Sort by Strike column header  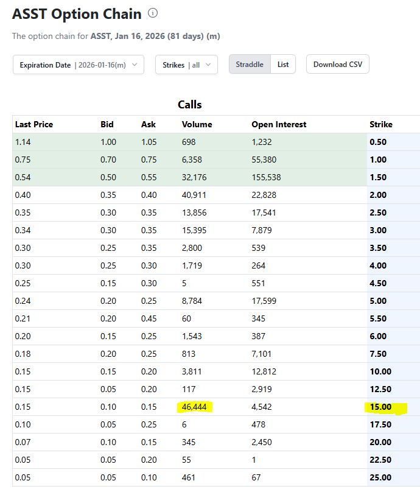(x=381, y=124)
